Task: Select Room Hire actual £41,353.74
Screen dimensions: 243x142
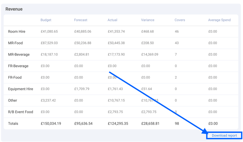Action: (116, 32)
